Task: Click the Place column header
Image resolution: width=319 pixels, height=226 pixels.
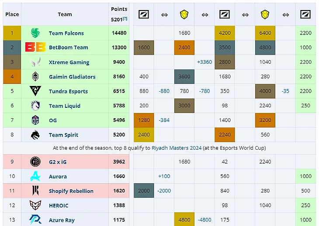Action: [x=12, y=14]
